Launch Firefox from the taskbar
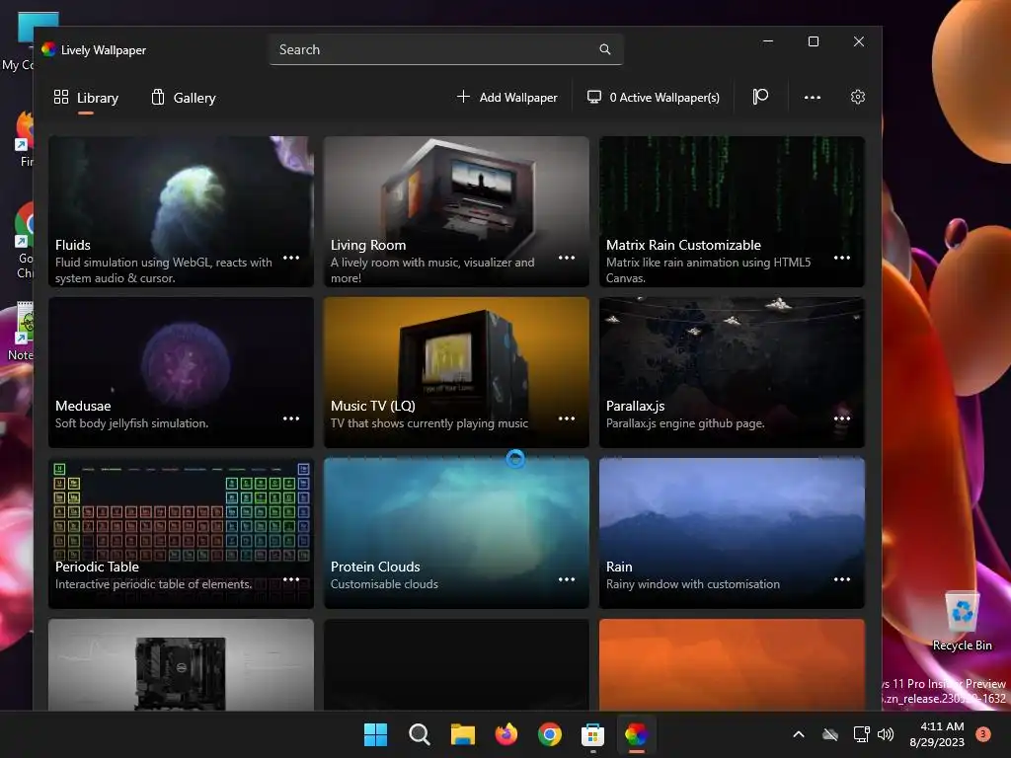Viewport: 1011px width, 758px height. click(x=506, y=734)
